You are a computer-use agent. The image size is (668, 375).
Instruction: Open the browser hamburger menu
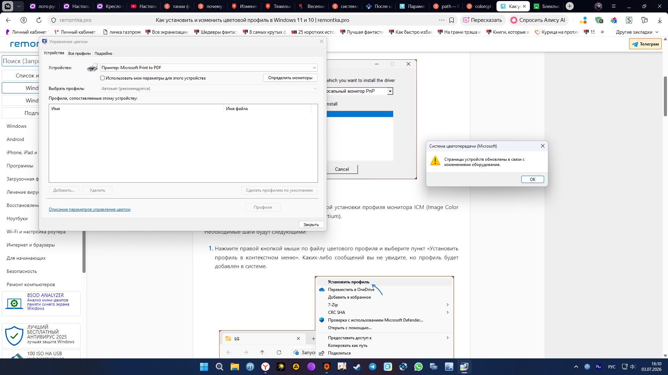point(614,6)
